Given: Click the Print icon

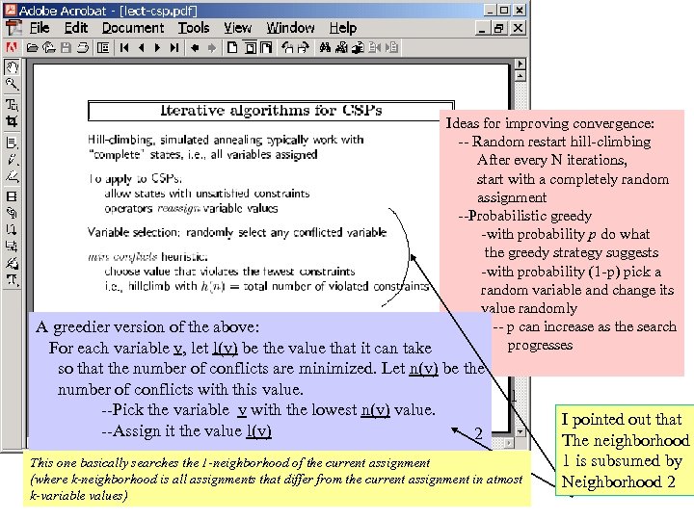Looking at the screenshot, I should [x=82, y=47].
